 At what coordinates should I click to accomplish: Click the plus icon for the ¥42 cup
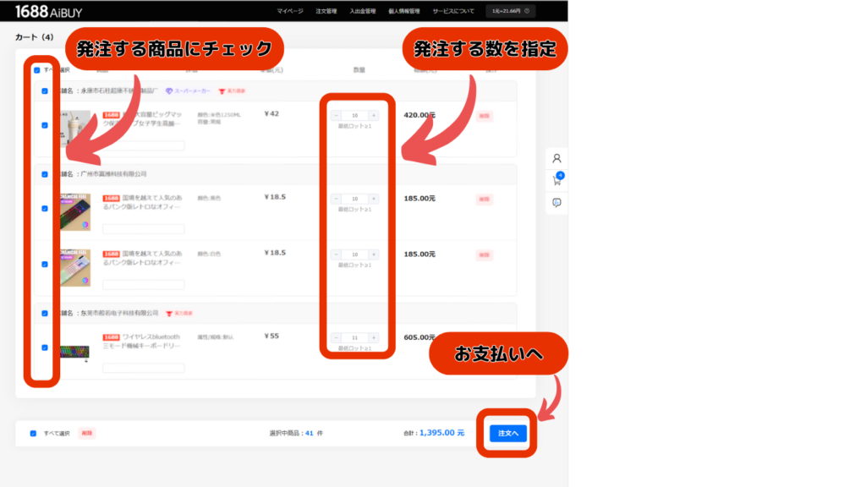pos(374,115)
